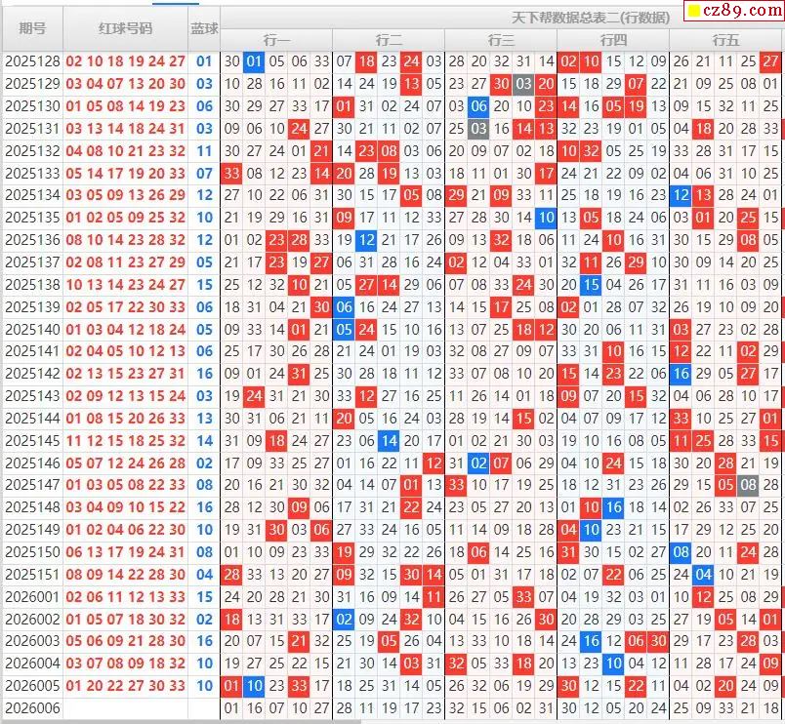Click blue-highlighted 14 in 行二 of issue 2025145
The width and height of the screenshot is (785, 724).
point(389,440)
